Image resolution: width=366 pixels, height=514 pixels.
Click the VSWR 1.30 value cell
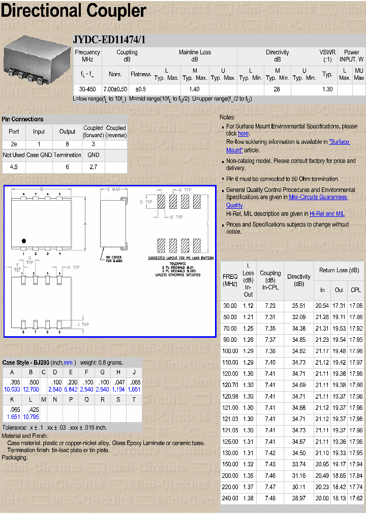[x=327, y=89]
